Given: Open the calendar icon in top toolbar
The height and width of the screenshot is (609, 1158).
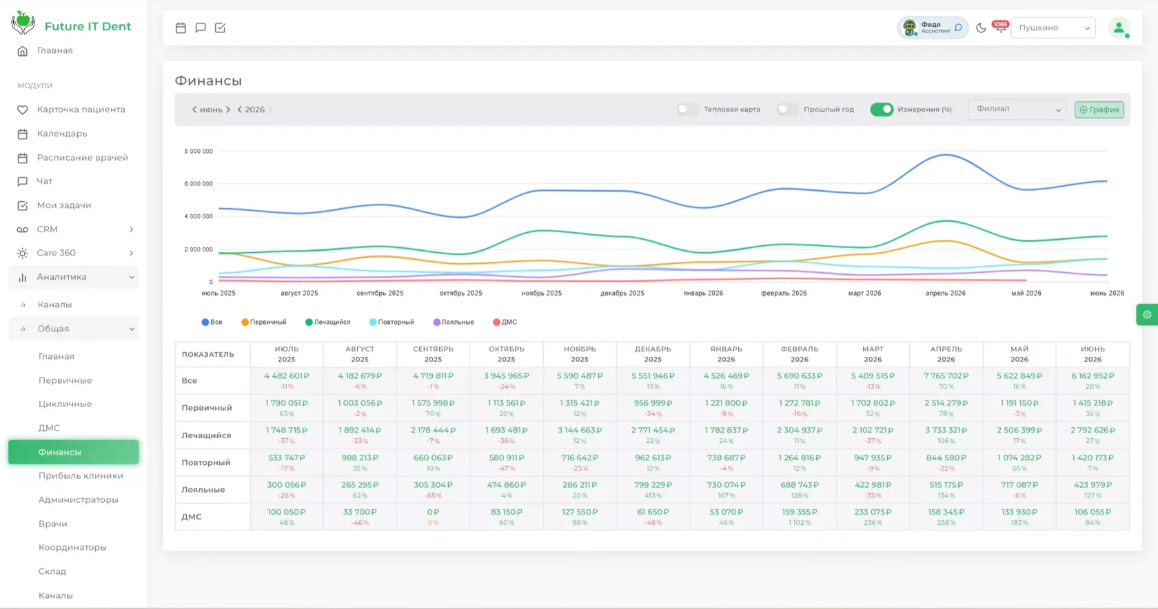Looking at the screenshot, I should point(181,28).
